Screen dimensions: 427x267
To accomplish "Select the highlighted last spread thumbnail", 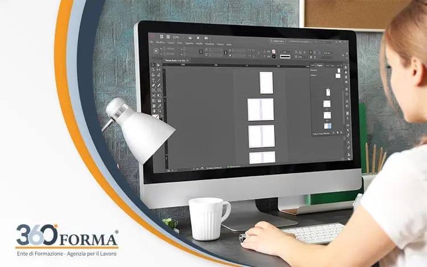I will coord(327,125).
